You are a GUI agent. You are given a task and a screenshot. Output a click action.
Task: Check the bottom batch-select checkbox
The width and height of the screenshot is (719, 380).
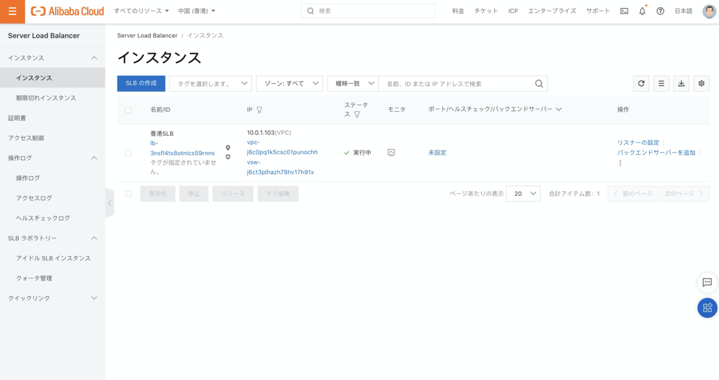tap(128, 194)
